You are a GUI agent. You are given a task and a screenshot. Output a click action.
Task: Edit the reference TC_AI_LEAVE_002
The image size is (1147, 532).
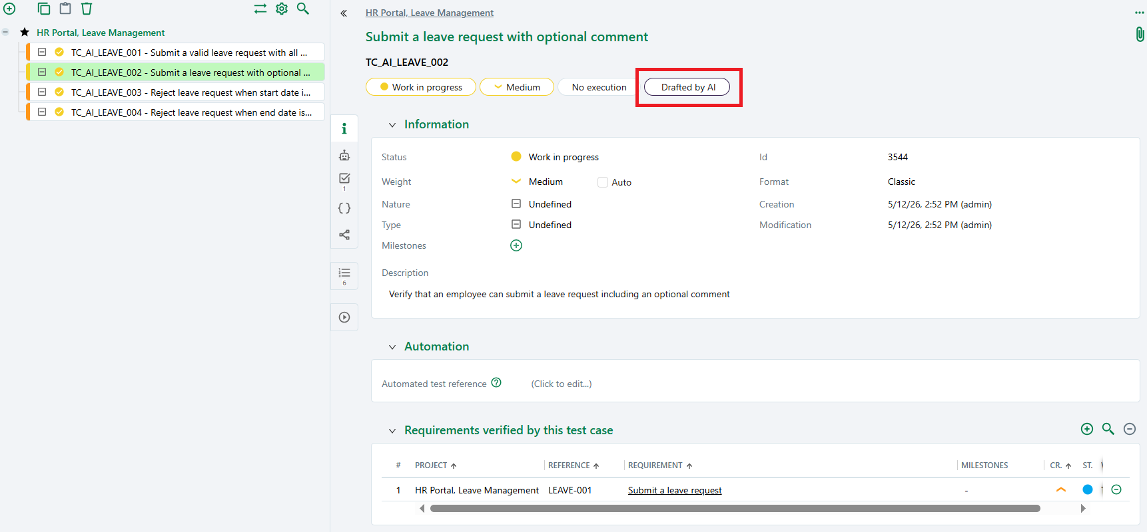pyautogui.click(x=407, y=63)
